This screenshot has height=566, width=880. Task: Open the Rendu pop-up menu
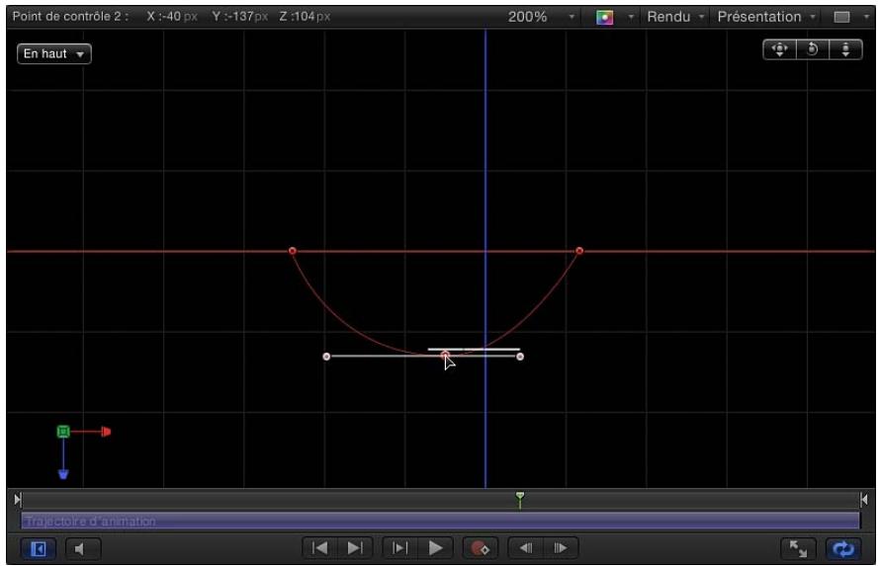(675, 17)
